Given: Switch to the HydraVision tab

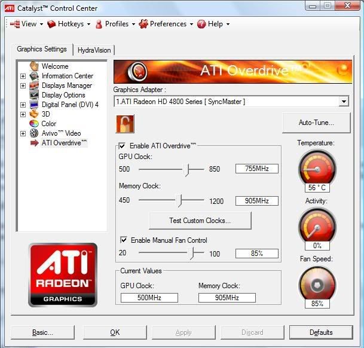Looking at the screenshot, I should pos(94,50).
